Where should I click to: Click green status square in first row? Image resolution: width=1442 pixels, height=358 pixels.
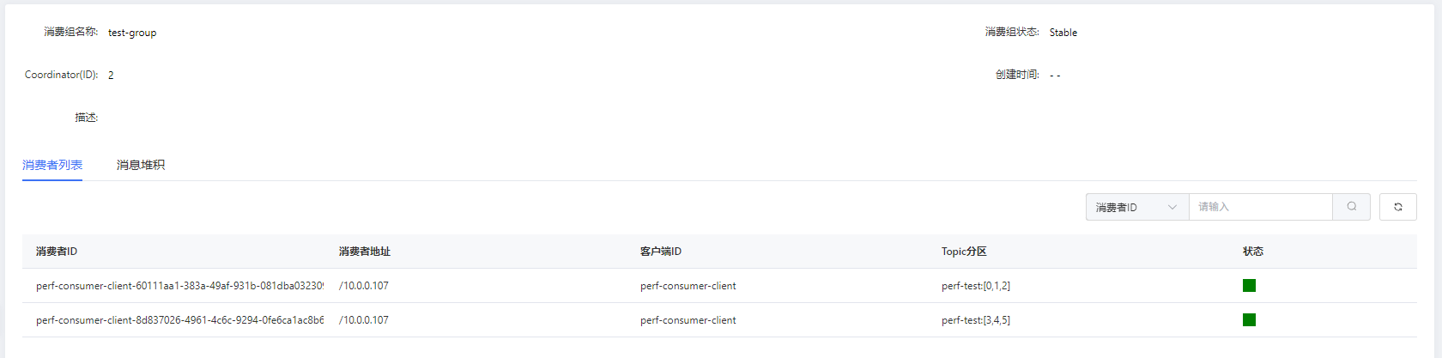tap(1249, 286)
